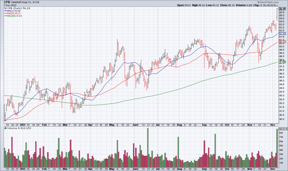Screen dimensions: 288x171
Task: Select the MA(50) 50.72 legend entry
Action: click(14, 13)
